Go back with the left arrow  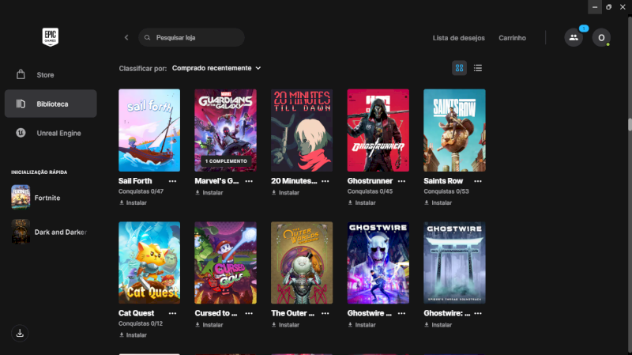(126, 37)
